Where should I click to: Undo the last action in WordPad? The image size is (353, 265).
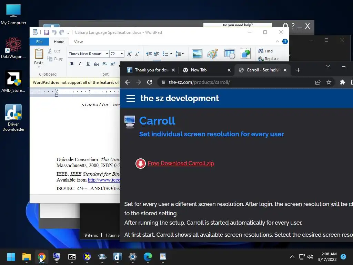[54, 32]
